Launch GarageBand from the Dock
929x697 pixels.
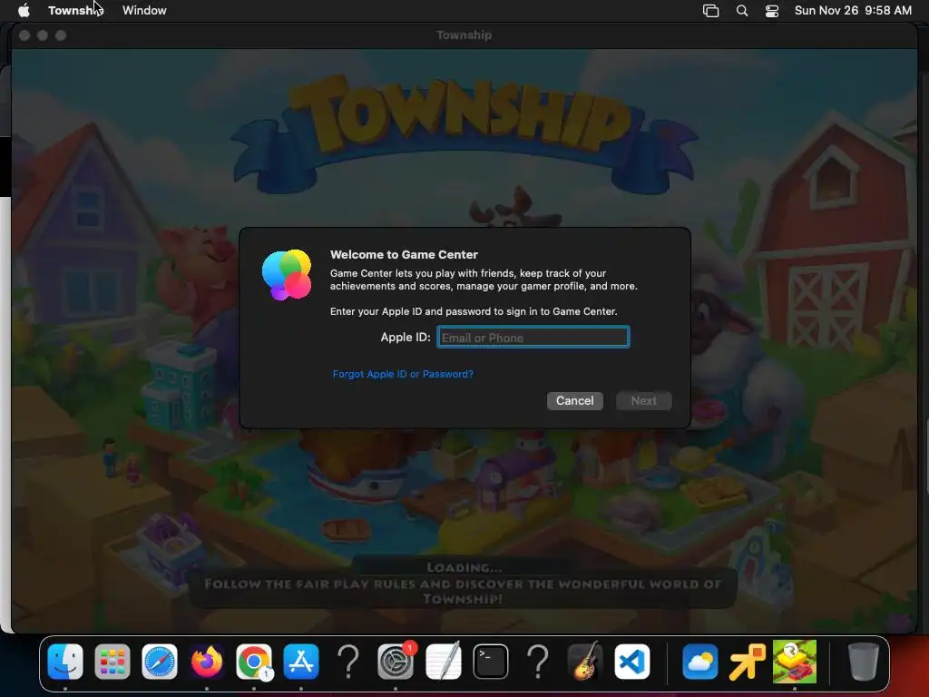(585, 661)
